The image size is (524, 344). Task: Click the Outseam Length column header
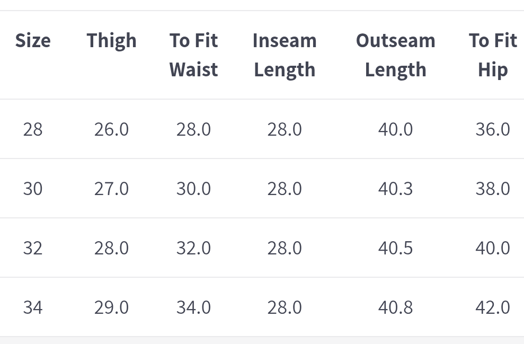pyautogui.click(x=395, y=55)
